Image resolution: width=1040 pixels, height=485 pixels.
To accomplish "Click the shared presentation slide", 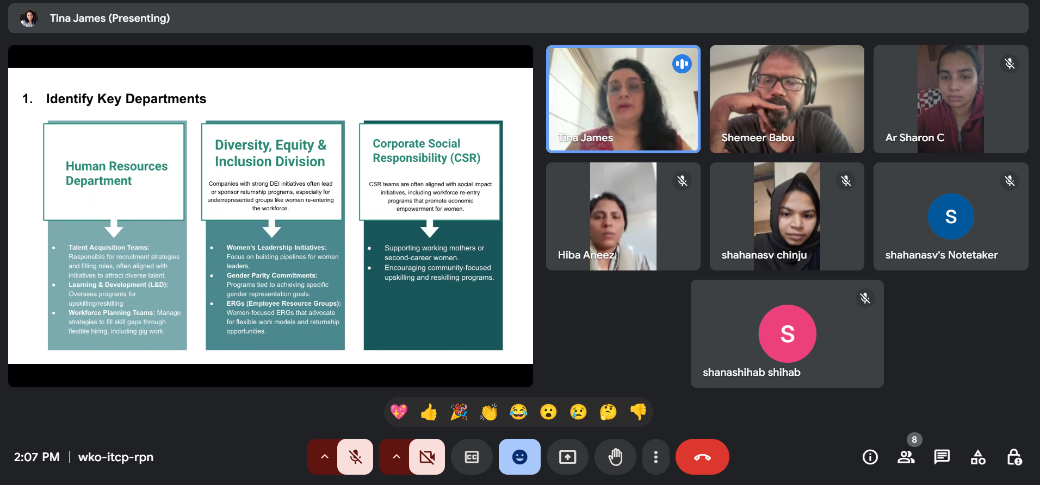I will (x=270, y=216).
